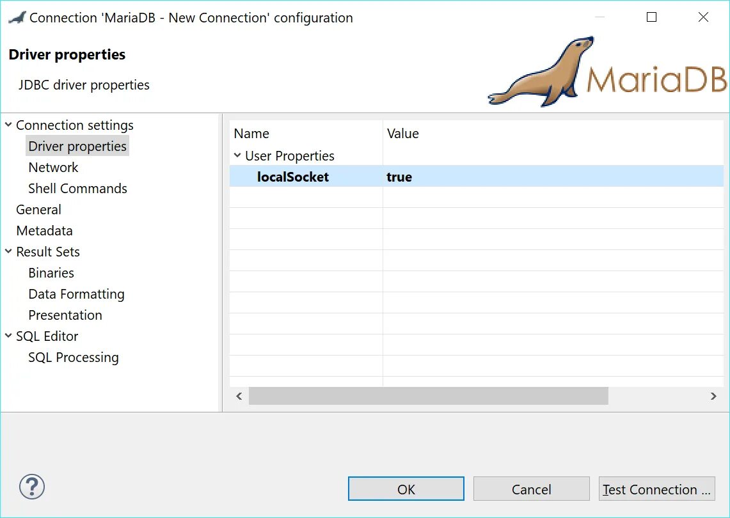Open the help question mark icon

(31, 487)
